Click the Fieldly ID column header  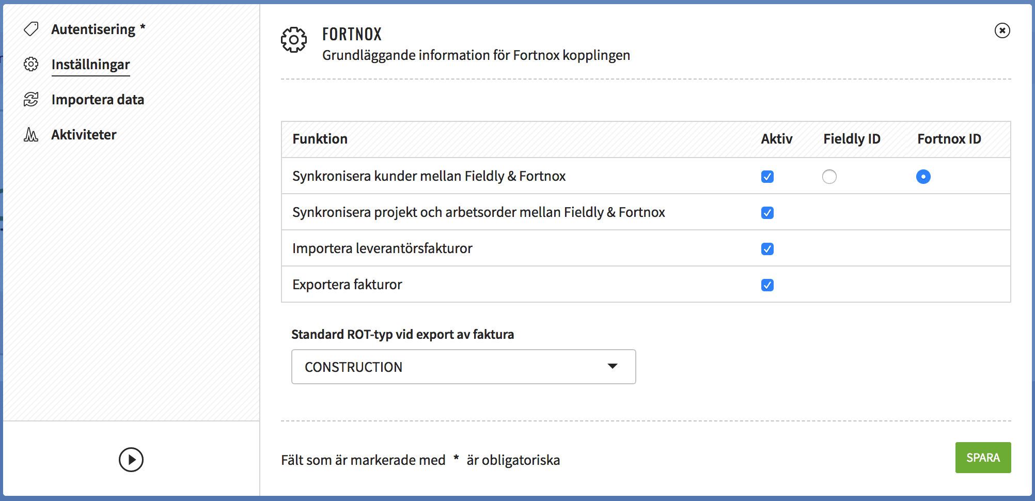pos(852,139)
